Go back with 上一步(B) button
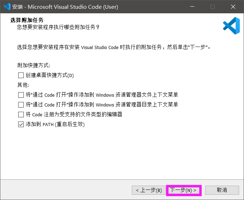The image size is (244, 200). coord(149,190)
